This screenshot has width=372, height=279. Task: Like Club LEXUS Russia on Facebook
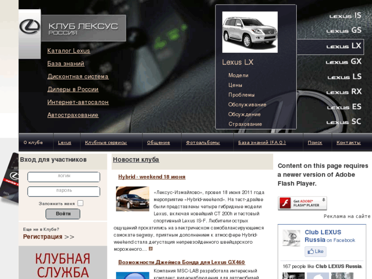tap(316, 251)
